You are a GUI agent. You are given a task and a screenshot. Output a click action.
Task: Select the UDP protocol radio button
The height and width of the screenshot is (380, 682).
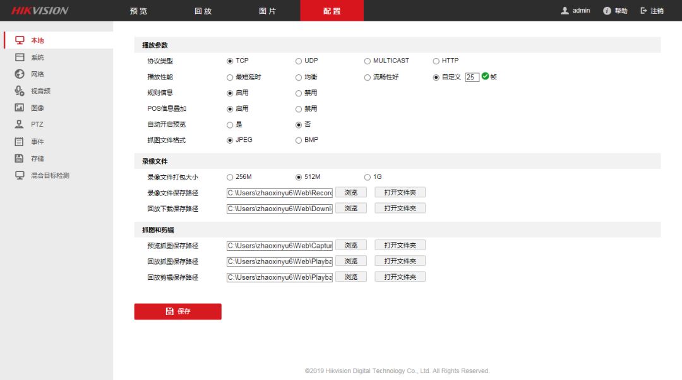point(299,61)
